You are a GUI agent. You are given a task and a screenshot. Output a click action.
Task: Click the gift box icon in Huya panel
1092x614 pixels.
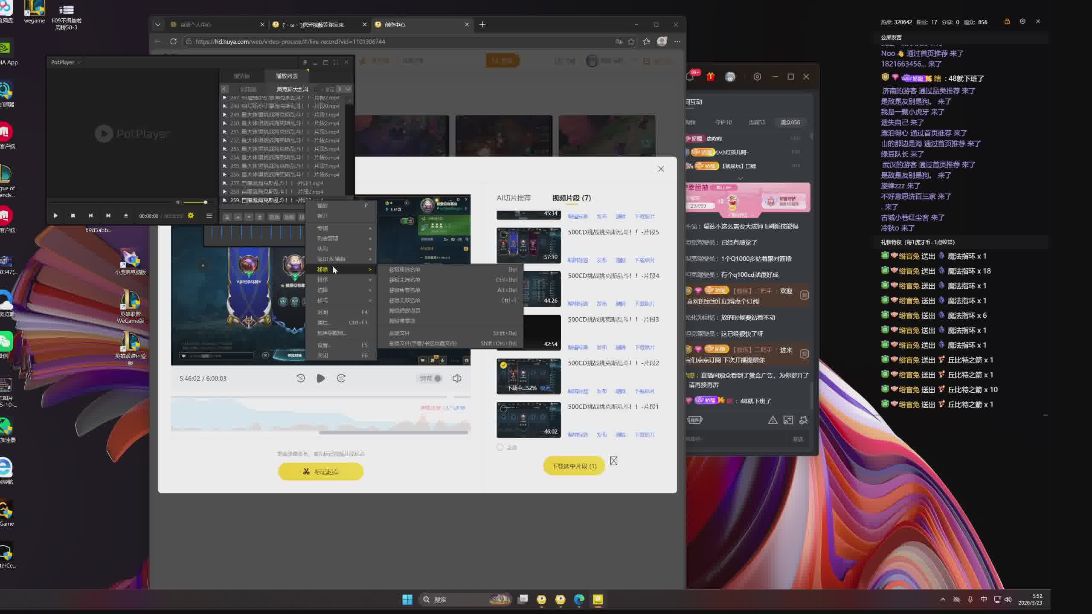711,77
